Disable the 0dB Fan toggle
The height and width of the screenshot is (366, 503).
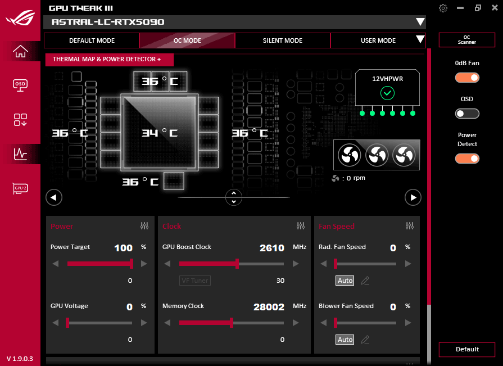467,78
